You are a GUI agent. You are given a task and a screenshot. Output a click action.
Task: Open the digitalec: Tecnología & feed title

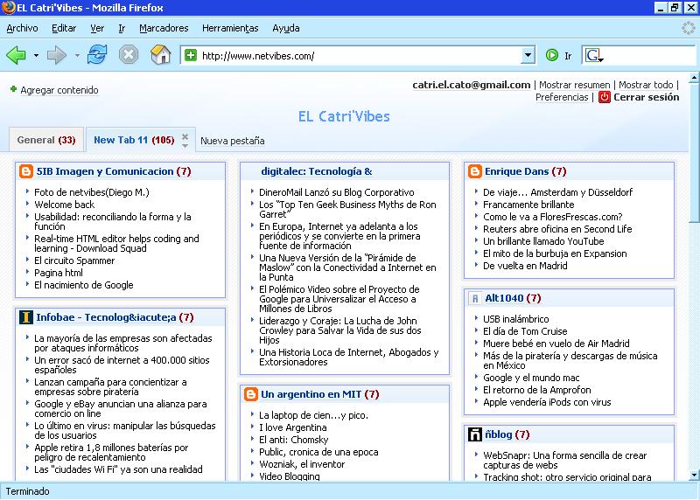[x=316, y=171]
